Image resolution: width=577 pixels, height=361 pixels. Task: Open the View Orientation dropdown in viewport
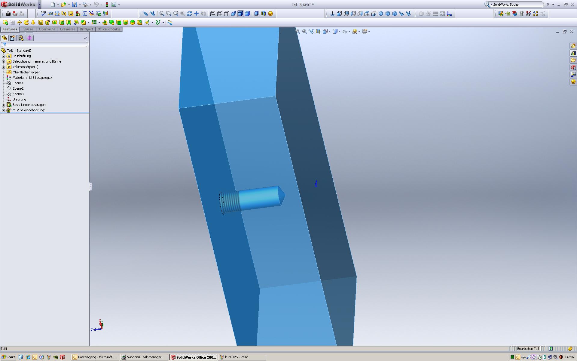[x=330, y=32]
